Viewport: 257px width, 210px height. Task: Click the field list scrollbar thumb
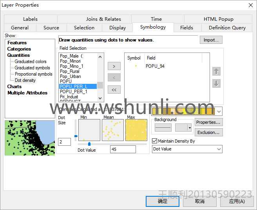(x=100, y=85)
